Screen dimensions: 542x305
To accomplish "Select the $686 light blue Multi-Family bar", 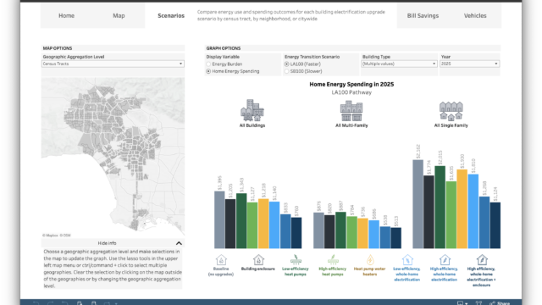I will pyautogui.click(x=373, y=235).
